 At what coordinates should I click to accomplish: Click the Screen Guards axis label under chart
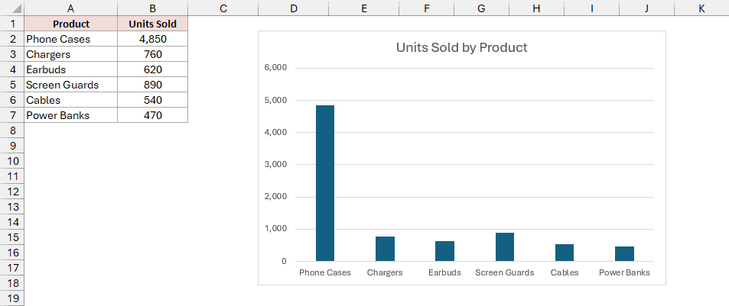click(x=504, y=272)
